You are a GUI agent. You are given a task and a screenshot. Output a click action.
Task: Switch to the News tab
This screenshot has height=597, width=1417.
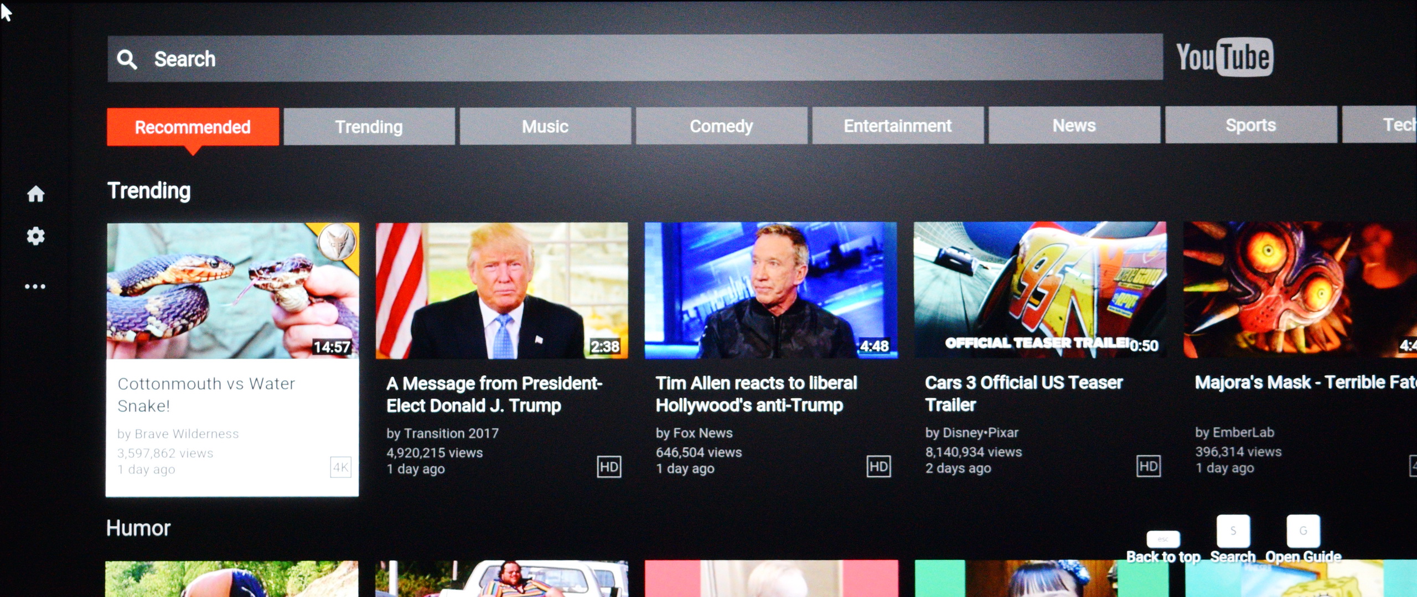pyautogui.click(x=1074, y=126)
